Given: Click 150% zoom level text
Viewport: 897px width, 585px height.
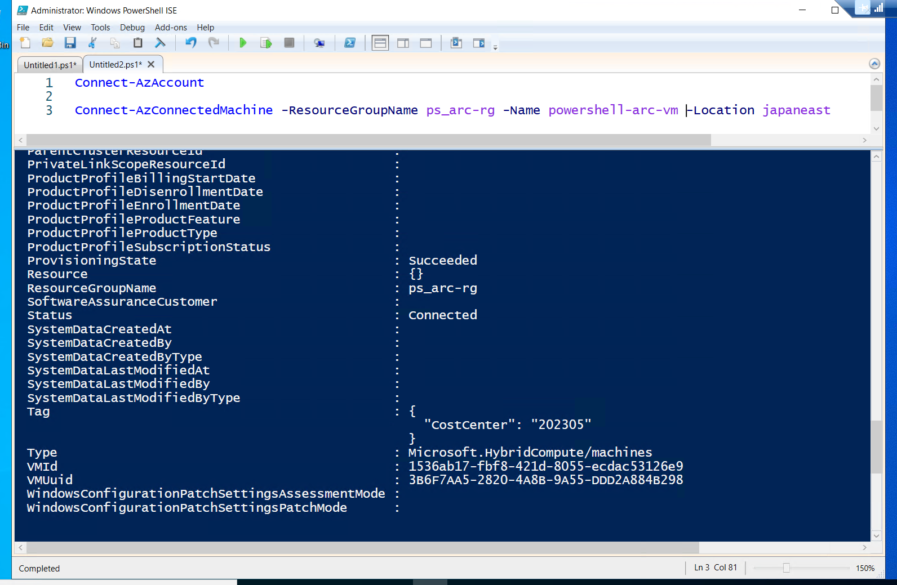Looking at the screenshot, I should (x=865, y=568).
